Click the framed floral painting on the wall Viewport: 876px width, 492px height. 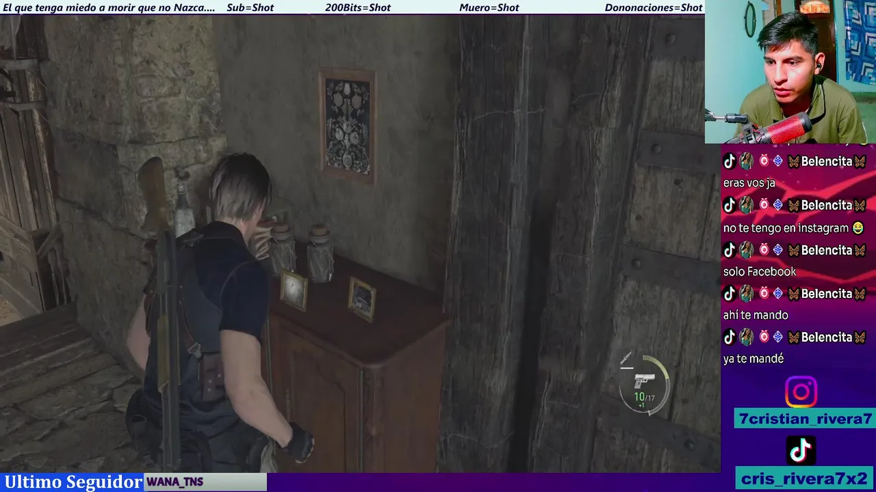click(x=348, y=126)
